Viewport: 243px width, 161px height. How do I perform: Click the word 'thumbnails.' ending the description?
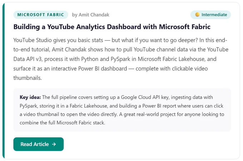28,78
